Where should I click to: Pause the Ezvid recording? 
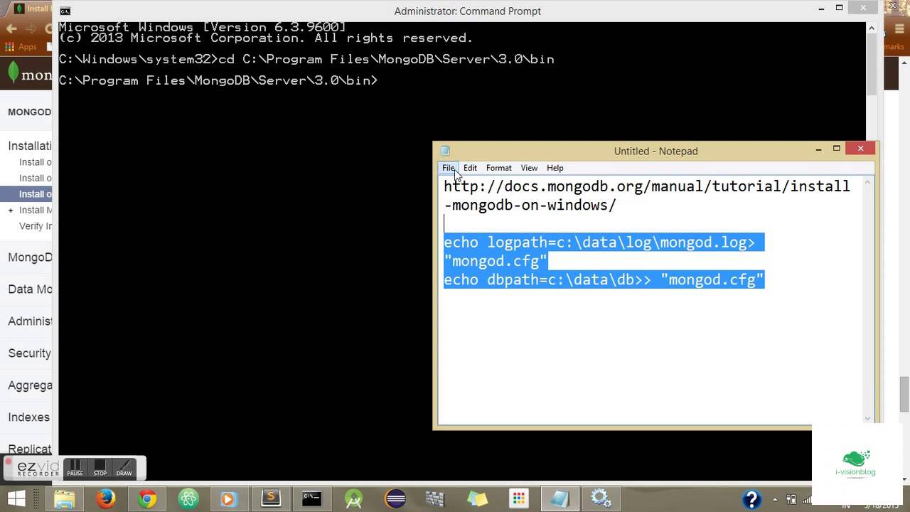(75, 468)
